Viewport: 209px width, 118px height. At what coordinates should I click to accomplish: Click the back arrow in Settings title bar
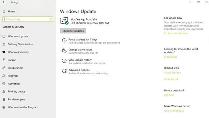(4, 2)
